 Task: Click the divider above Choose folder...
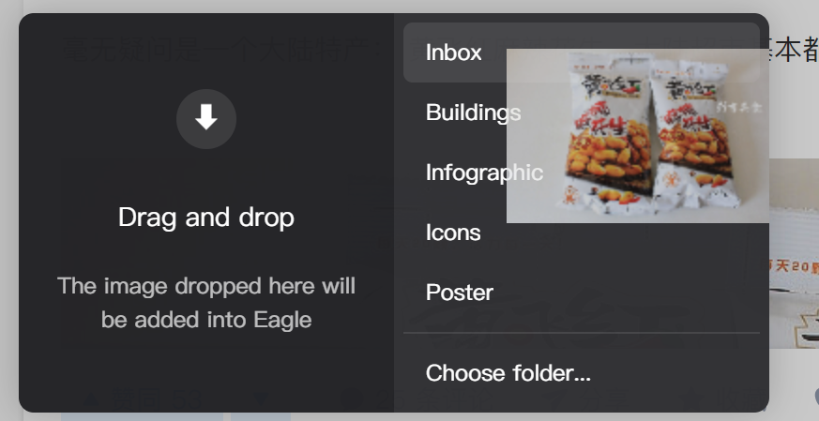click(582, 333)
